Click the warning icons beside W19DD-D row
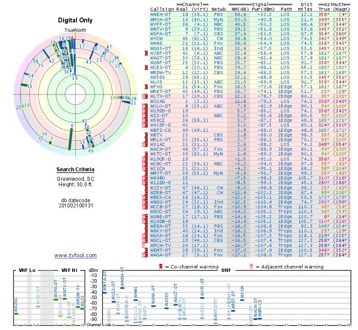The width and height of the screenshot is (358, 330). (x=145, y=111)
